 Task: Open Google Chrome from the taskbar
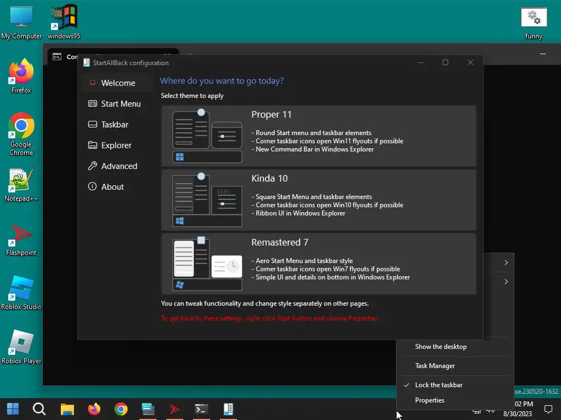point(121,409)
